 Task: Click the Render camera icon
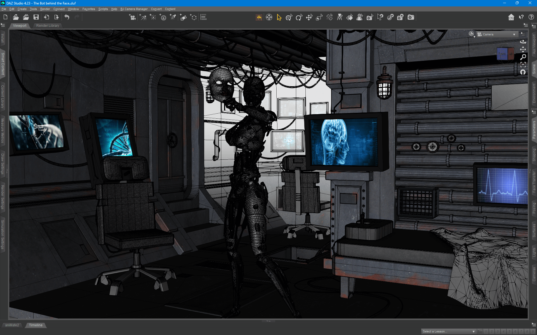(411, 17)
